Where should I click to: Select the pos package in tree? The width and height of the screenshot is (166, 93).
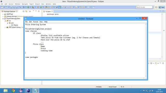click(x=12, y=23)
